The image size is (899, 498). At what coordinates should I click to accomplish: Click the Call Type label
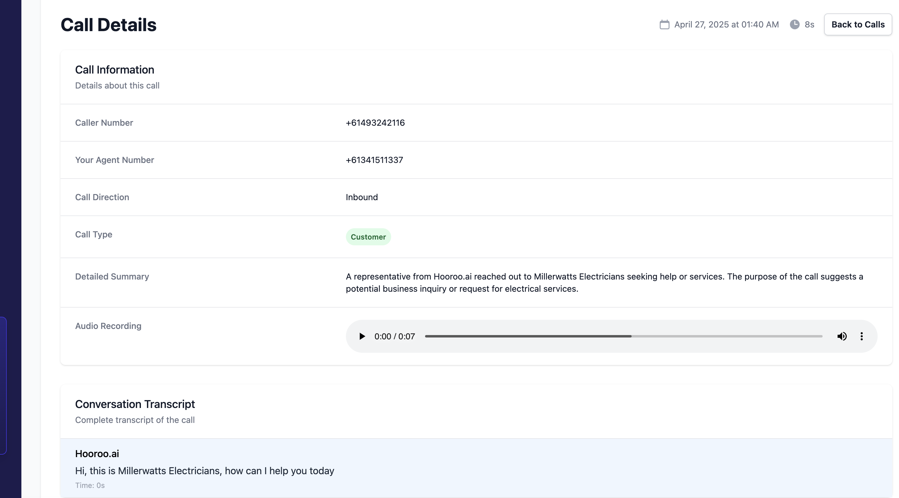(x=94, y=235)
